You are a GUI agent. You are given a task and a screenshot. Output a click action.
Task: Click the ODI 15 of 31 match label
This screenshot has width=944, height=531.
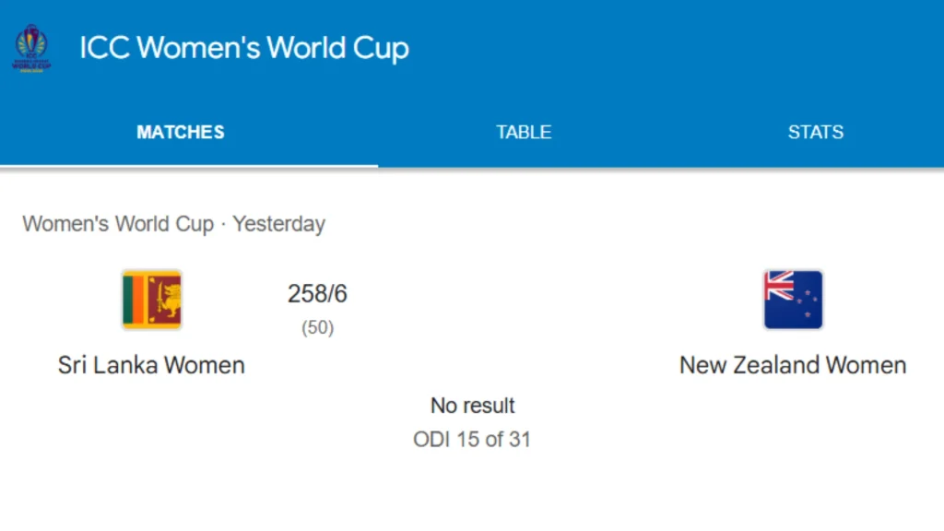pos(472,439)
